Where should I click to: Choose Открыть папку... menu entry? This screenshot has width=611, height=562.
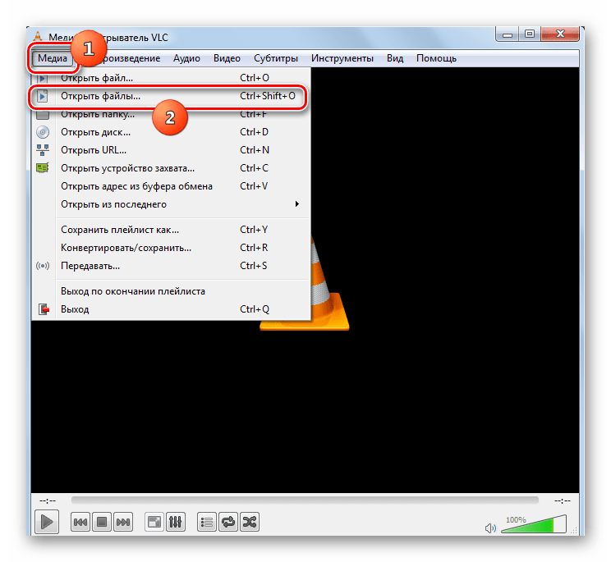point(171,114)
